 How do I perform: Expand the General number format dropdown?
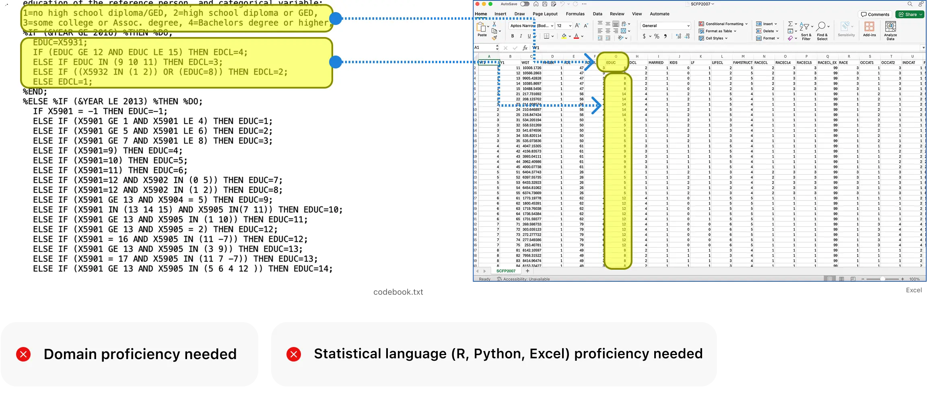point(688,26)
